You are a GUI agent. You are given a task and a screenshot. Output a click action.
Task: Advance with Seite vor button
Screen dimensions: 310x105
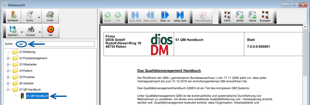165,16
